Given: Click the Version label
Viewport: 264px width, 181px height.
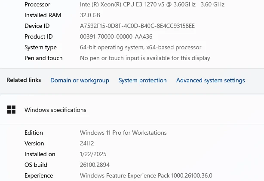Looking at the screenshot, I should coord(34,143).
